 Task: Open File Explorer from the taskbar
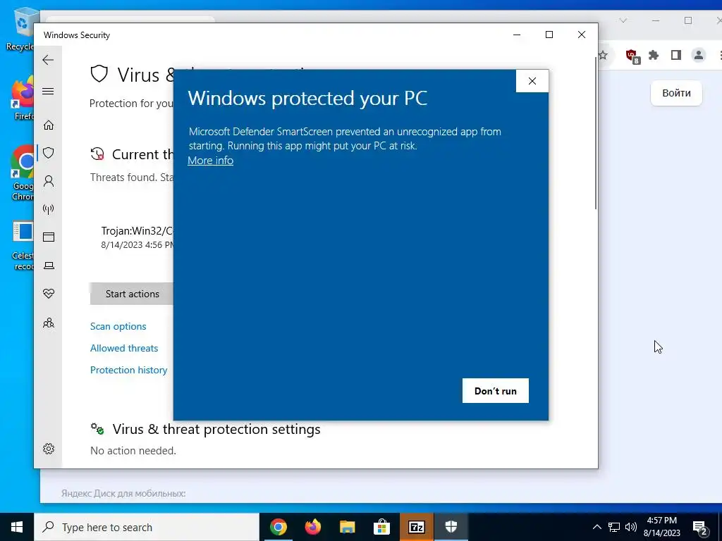[347, 527]
